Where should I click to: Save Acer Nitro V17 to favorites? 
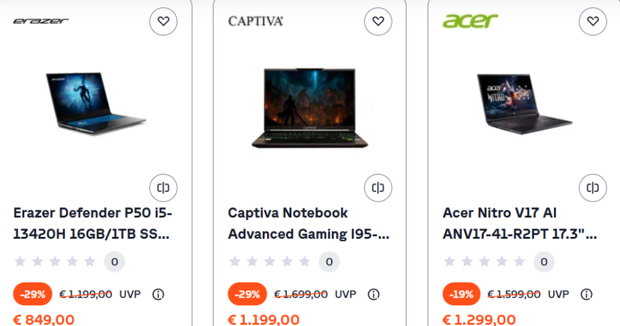(x=593, y=22)
